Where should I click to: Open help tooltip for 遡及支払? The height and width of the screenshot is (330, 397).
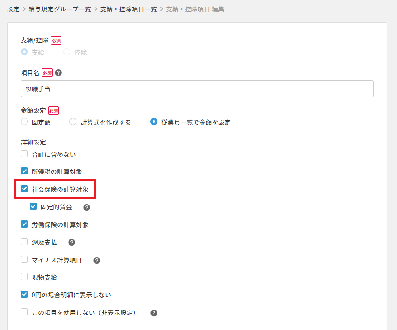tap(72, 243)
